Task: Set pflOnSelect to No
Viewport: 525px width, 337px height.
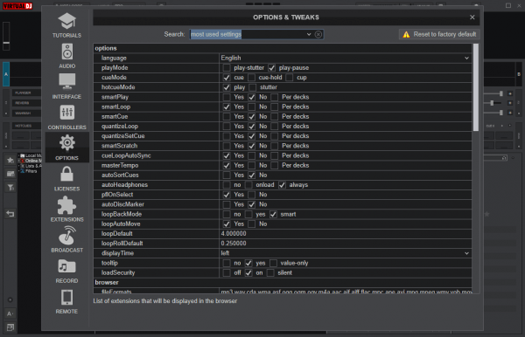Action: coord(251,195)
